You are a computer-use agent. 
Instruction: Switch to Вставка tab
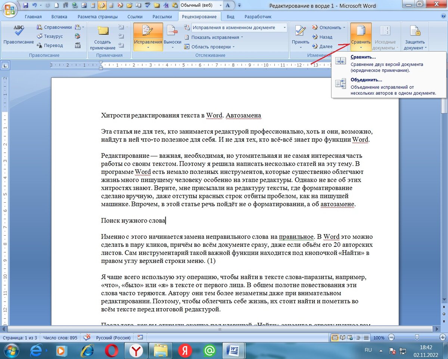click(x=59, y=17)
